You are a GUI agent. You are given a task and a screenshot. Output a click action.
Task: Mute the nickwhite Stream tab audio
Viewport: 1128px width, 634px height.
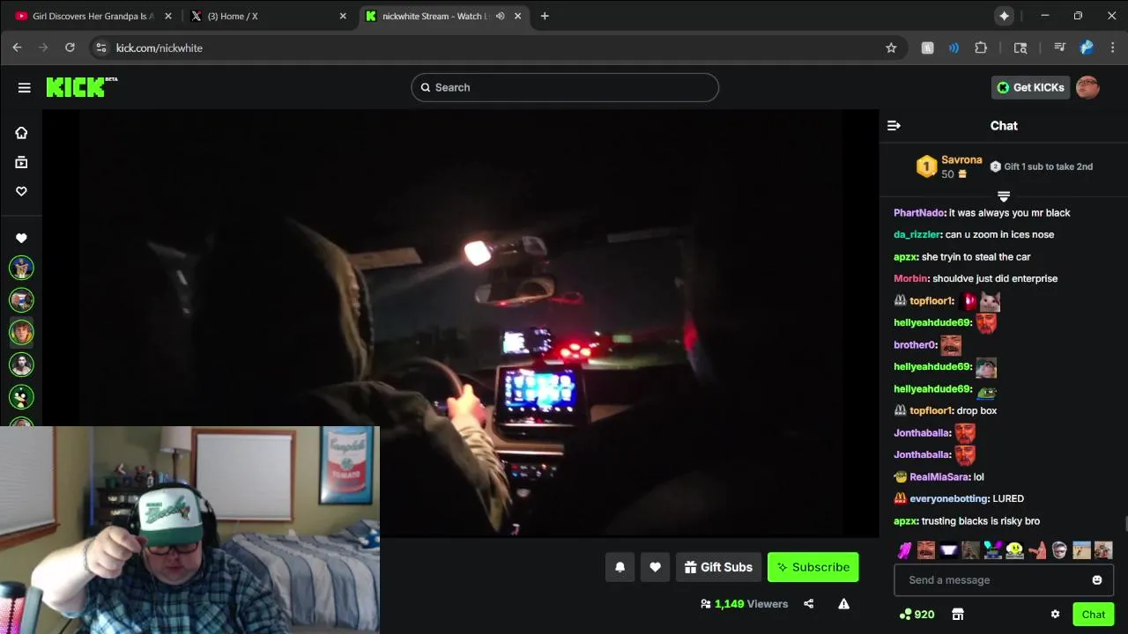501,16
